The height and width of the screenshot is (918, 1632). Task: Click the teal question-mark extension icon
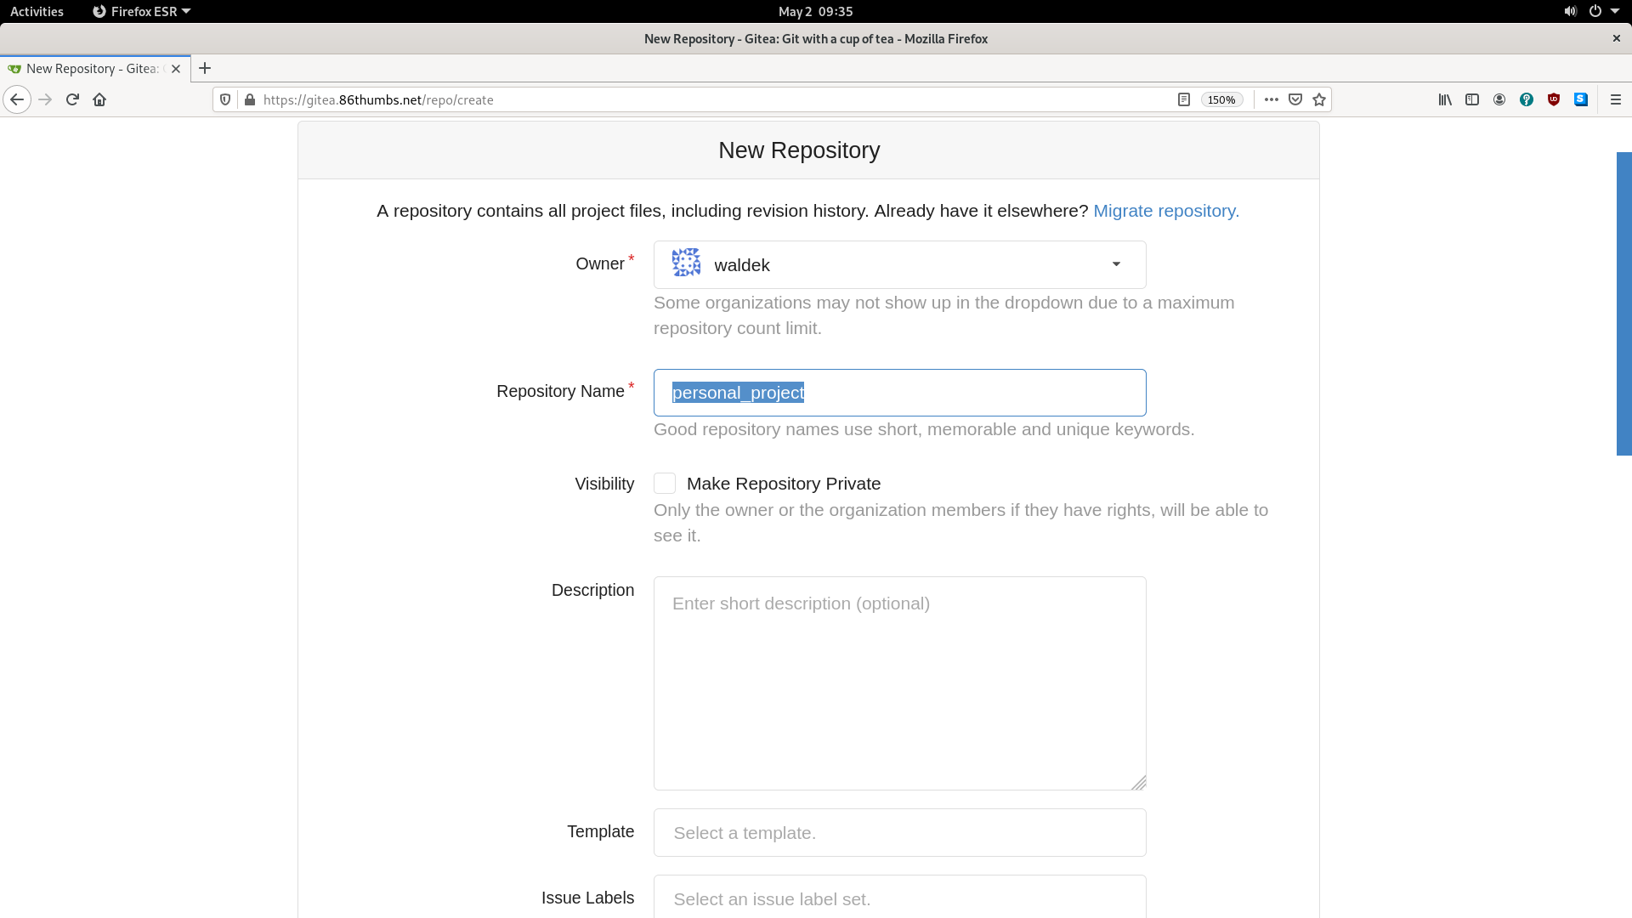pos(1527,99)
